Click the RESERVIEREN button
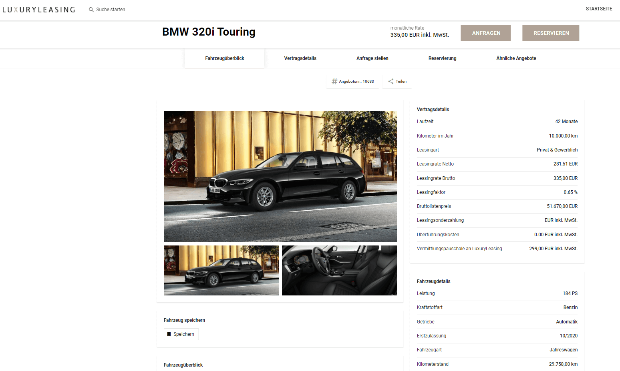The height and width of the screenshot is (371, 620). (551, 33)
